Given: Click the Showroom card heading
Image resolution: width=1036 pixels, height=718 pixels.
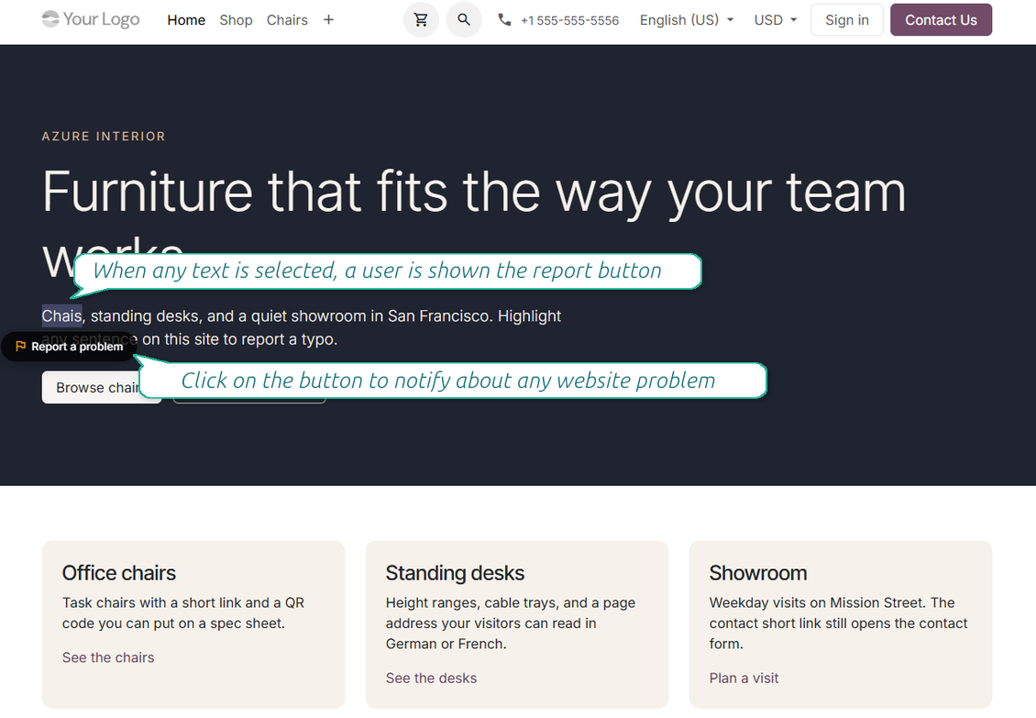Looking at the screenshot, I should coord(758,572).
